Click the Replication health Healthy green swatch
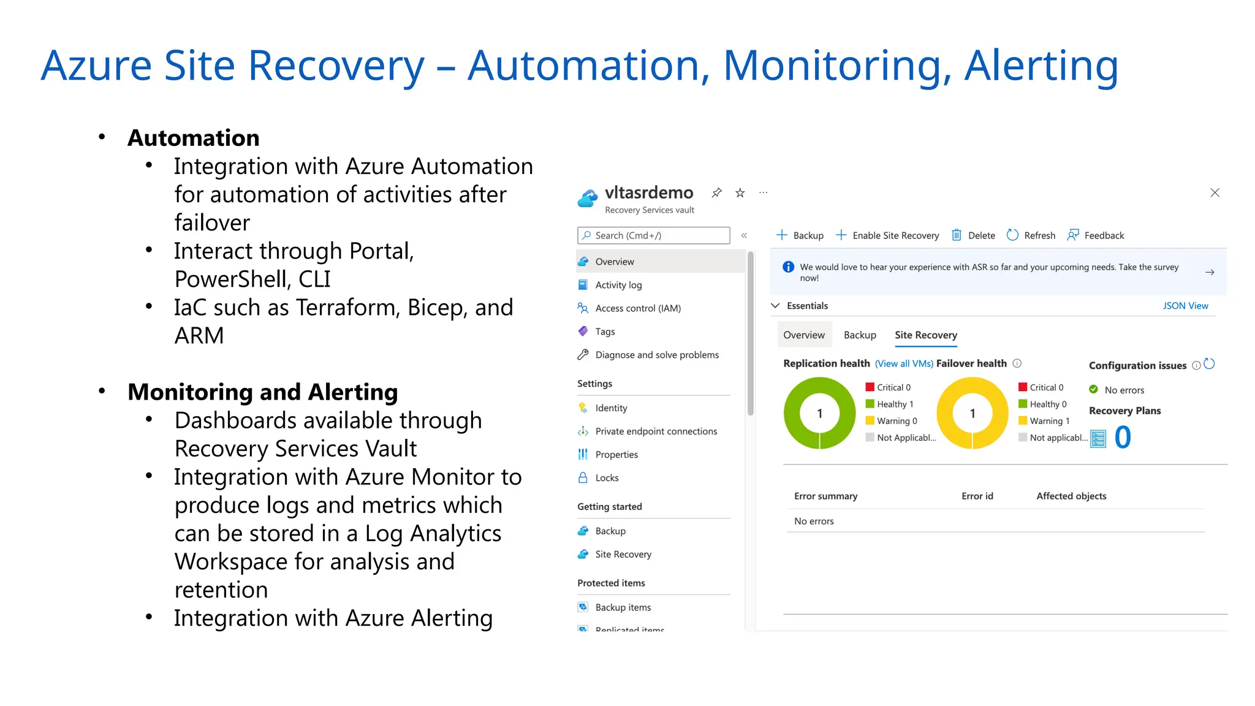 tap(870, 404)
